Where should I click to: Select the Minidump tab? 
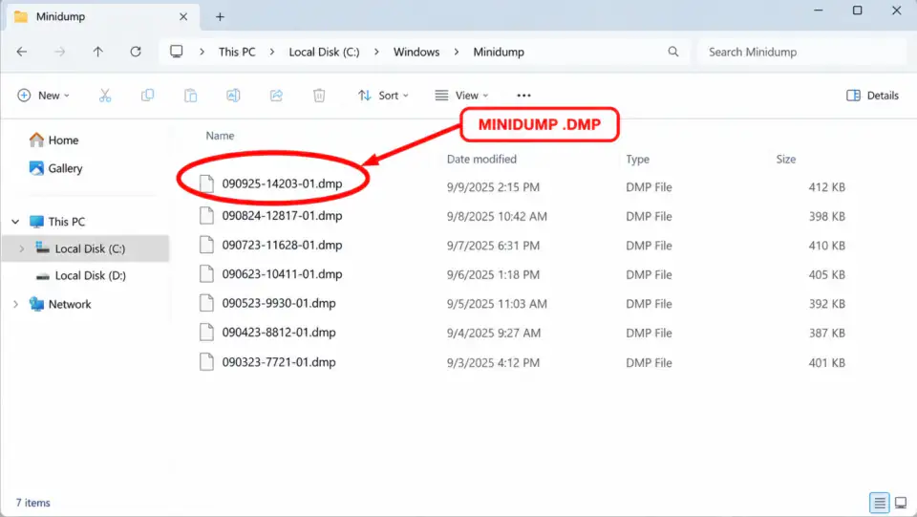102,17
